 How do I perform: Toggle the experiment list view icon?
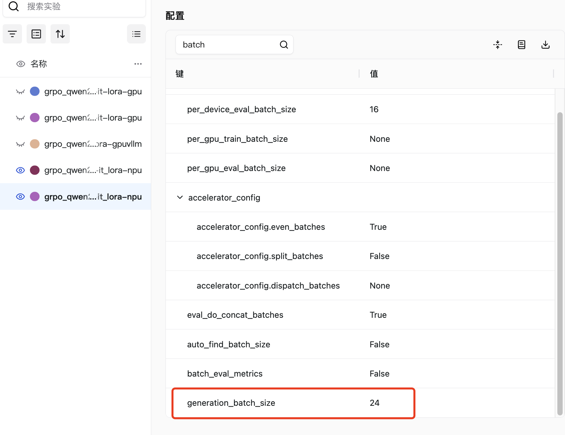coord(136,34)
